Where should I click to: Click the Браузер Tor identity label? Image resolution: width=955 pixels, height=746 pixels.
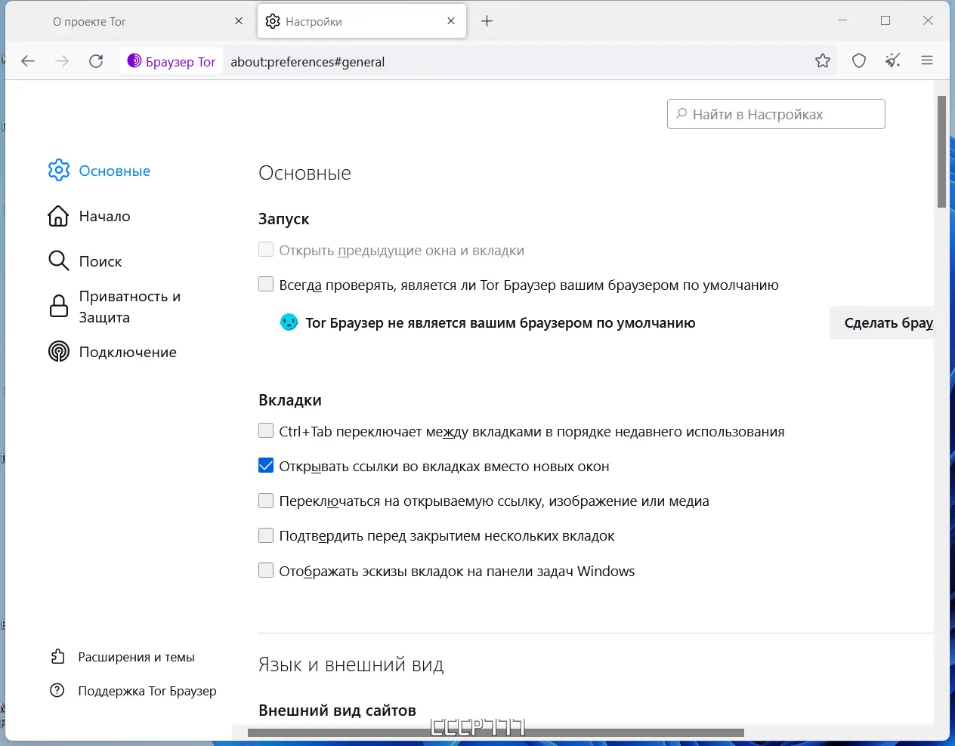181,62
